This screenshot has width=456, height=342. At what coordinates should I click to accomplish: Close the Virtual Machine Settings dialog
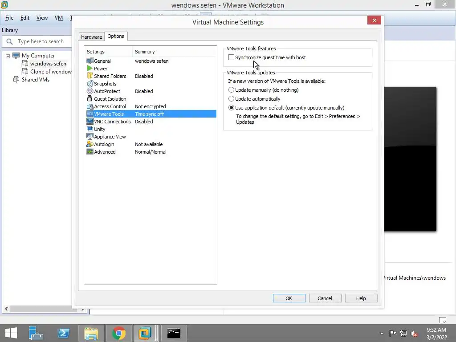click(374, 20)
